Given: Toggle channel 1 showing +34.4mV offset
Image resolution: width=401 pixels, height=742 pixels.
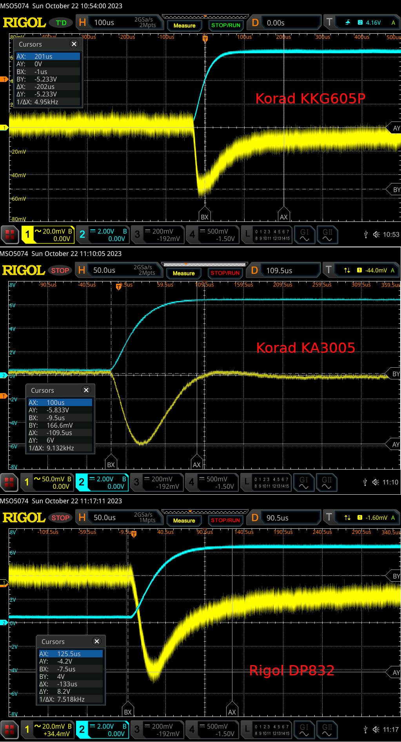Looking at the screenshot, I should (47, 729).
